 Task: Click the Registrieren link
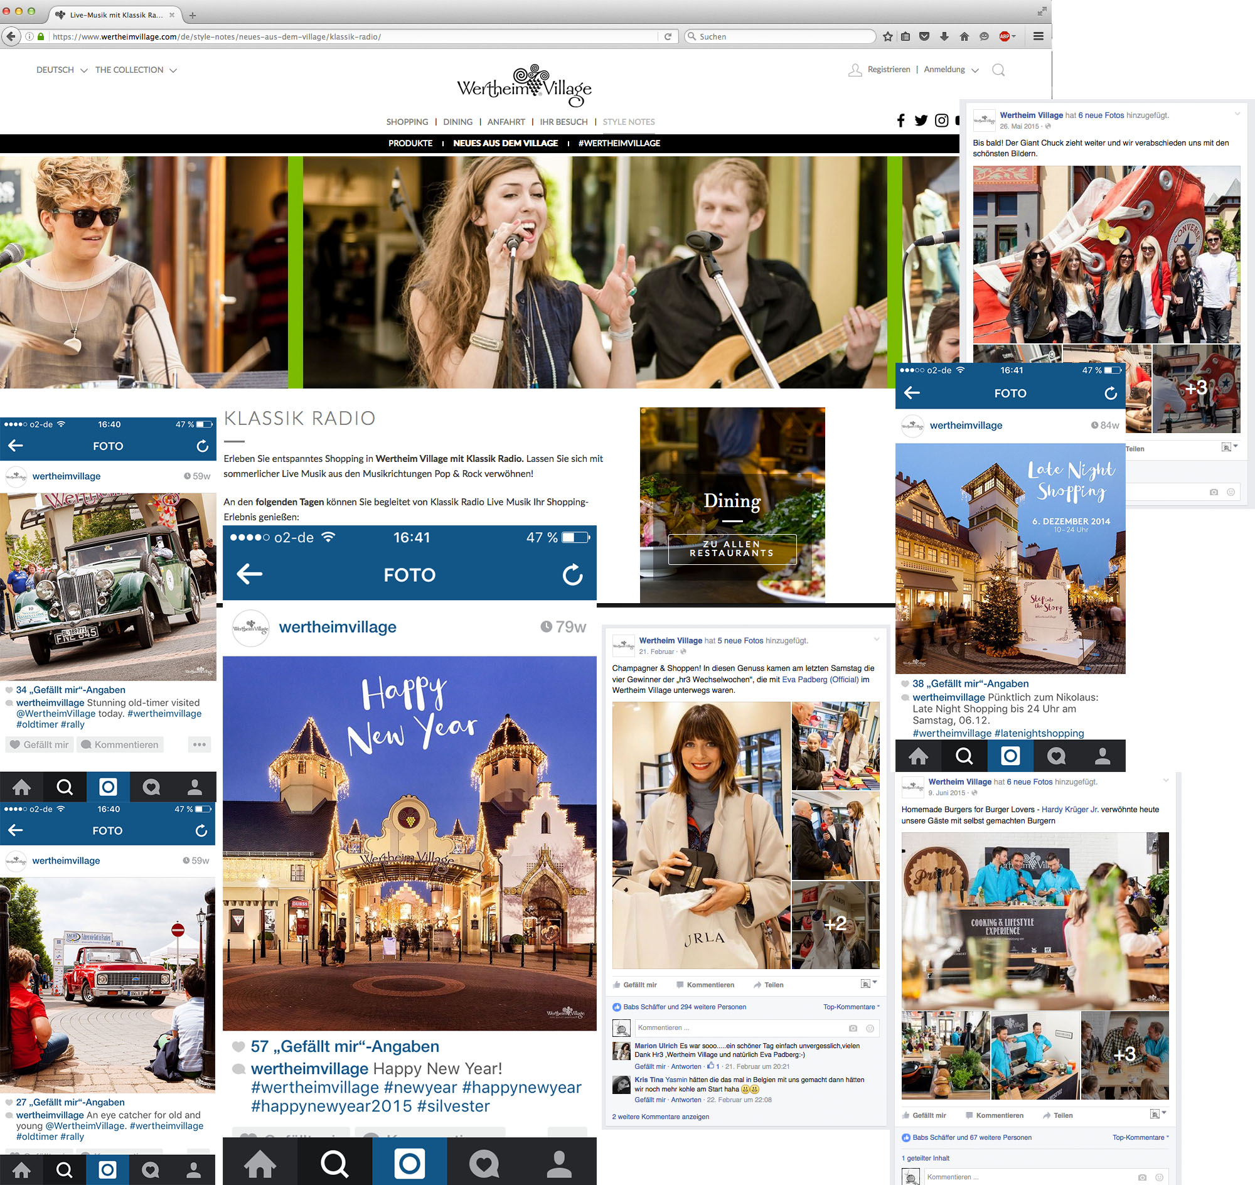click(x=888, y=70)
